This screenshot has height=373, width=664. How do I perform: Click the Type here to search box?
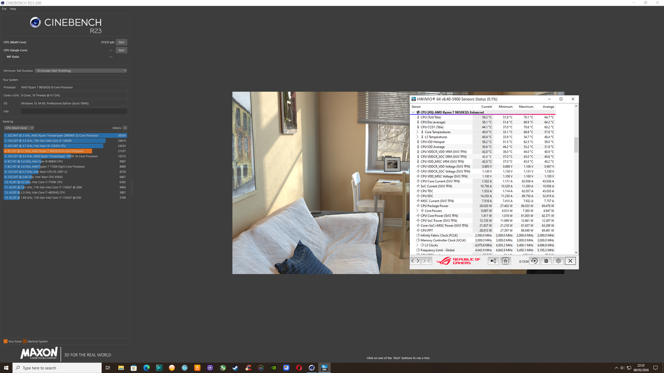(57, 368)
